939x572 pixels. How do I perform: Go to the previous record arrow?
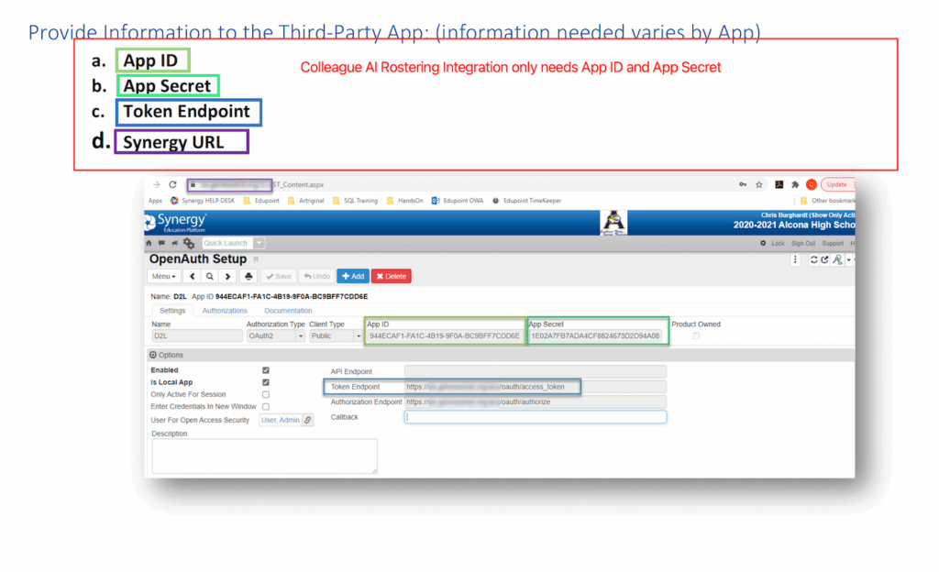click(x=193, y=276)
